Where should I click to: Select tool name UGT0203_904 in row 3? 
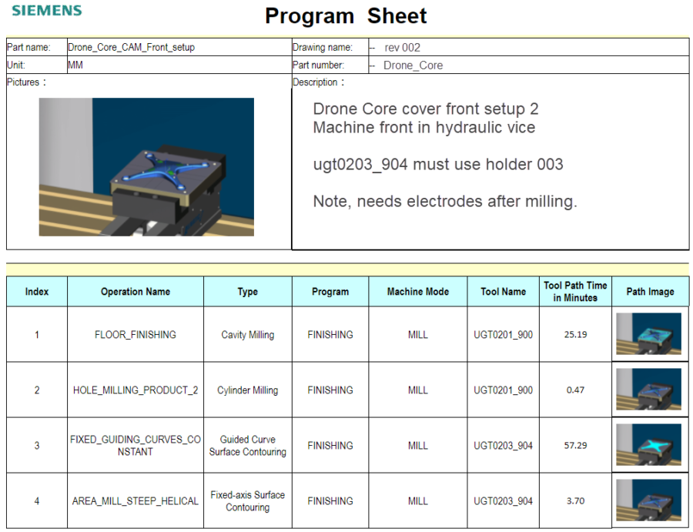pos(501,445)
